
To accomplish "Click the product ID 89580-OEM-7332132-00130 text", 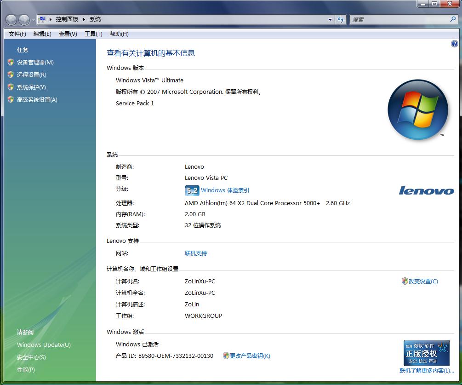I will (176, 356).
